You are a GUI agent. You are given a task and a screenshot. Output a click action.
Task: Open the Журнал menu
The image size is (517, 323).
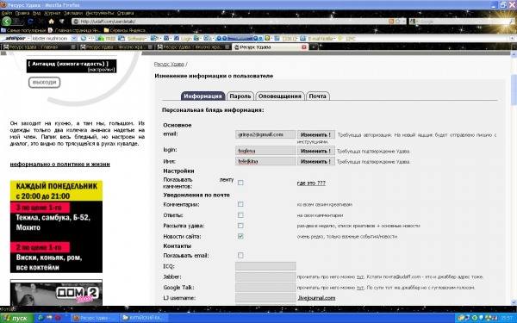(52, 13)
